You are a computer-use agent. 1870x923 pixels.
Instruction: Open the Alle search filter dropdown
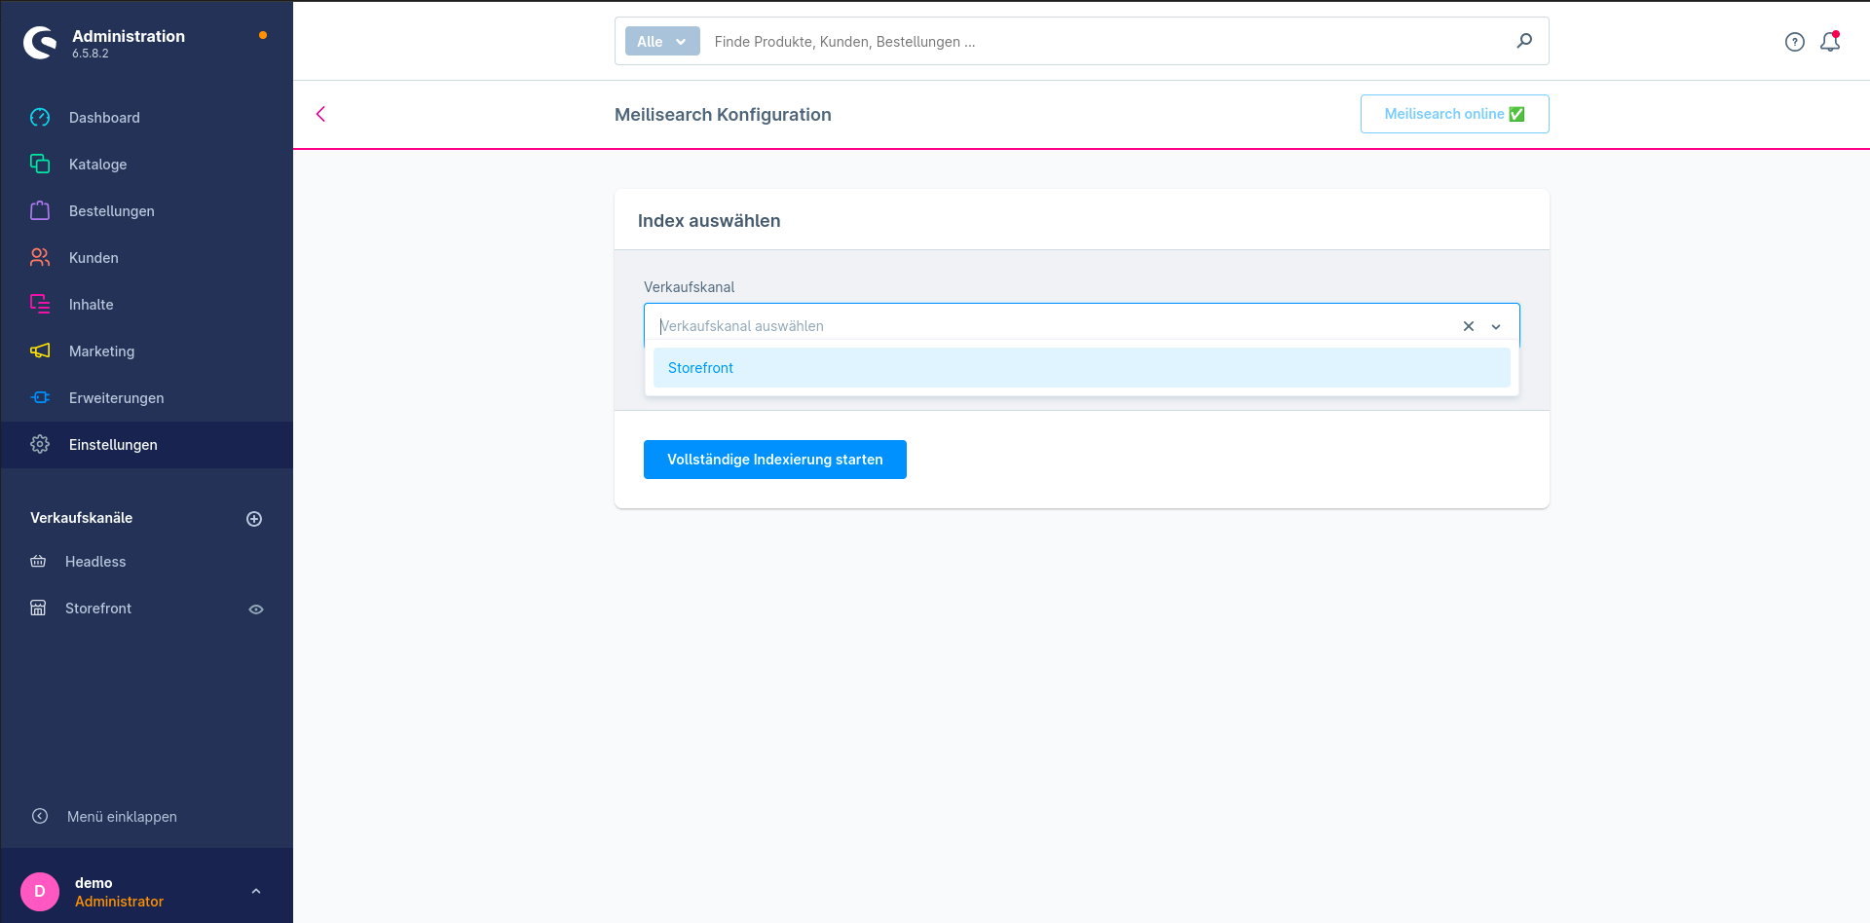[662, 41]
